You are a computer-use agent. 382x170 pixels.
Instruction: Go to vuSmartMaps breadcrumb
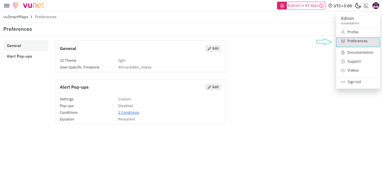point(16,17)
